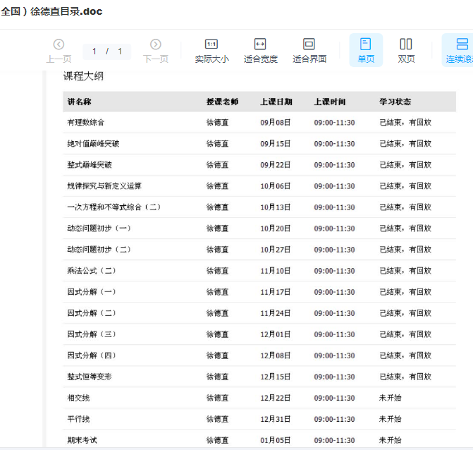The width and height of the screenshot is (473, 450).
Task: Click the 上课日期 column header
Action: [x=276, y=102]
